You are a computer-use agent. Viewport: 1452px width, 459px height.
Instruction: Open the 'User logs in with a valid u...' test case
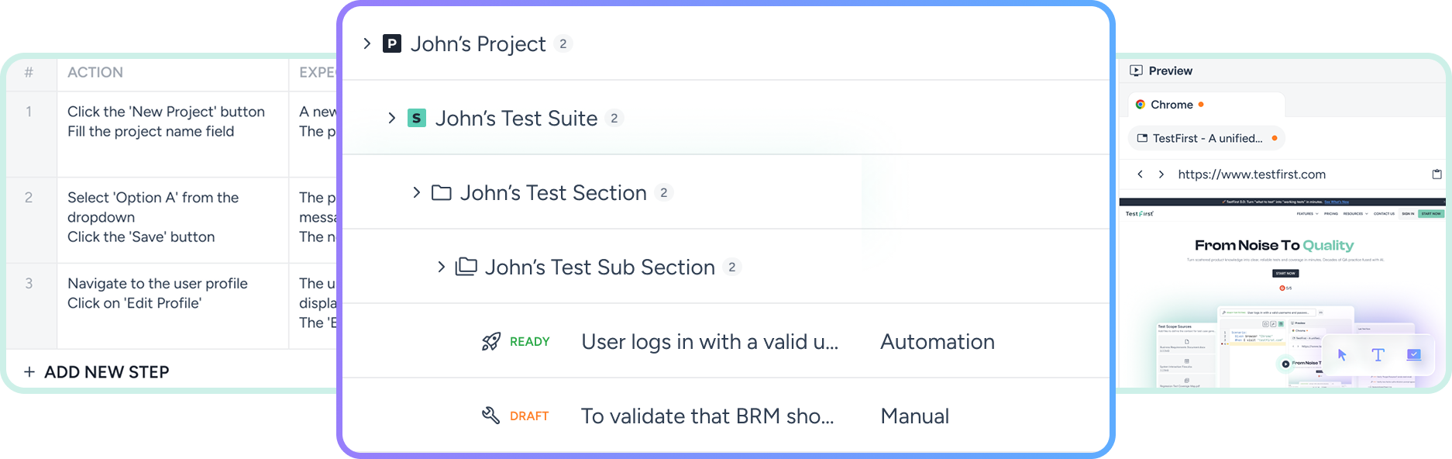click(709, 342)
